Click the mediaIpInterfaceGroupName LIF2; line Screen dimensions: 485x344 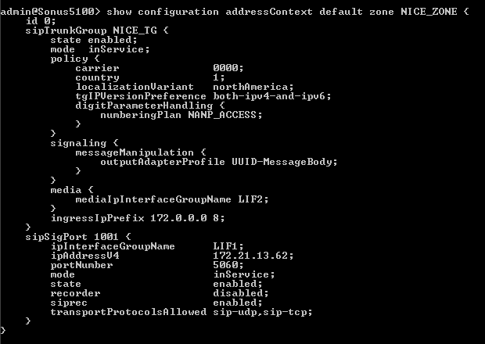[172, 199]
